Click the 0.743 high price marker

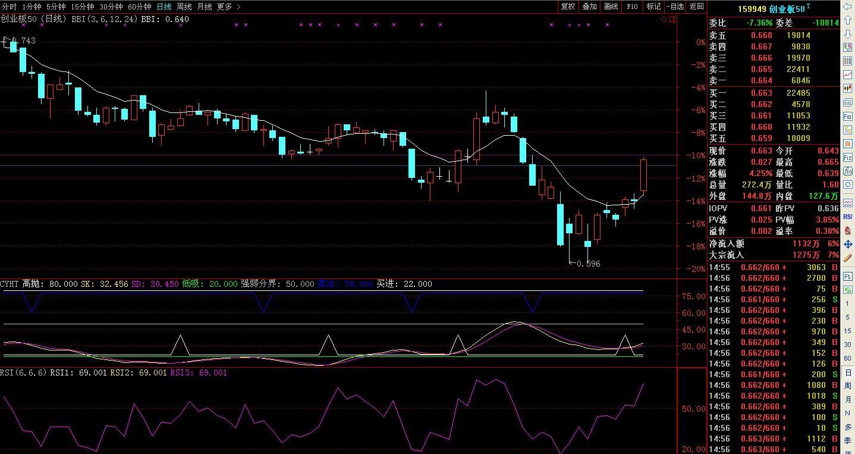tap(23, 40)
